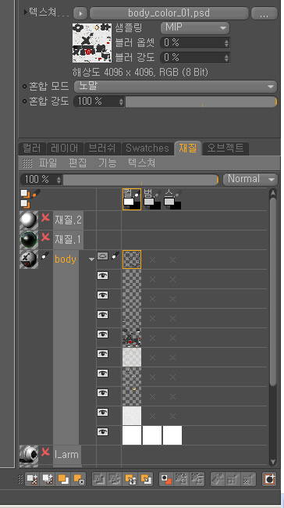Click the body_color_01.psd texture button

tap(169, 13)
